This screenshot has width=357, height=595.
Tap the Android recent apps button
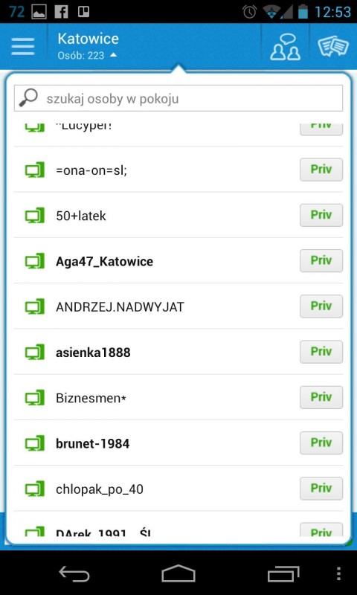coord(283,573)
